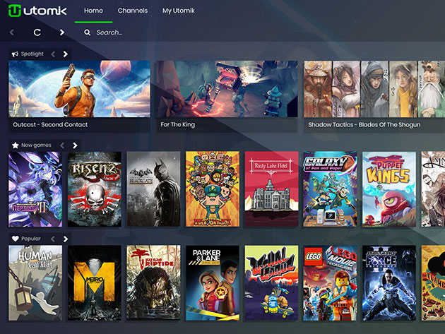Show next Spotlight games

(66, 54)
